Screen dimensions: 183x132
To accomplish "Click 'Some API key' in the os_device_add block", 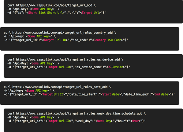I will [x=42, y=63].
